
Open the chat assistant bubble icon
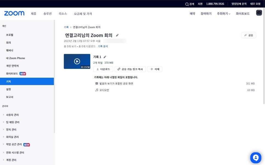(256, 158)
